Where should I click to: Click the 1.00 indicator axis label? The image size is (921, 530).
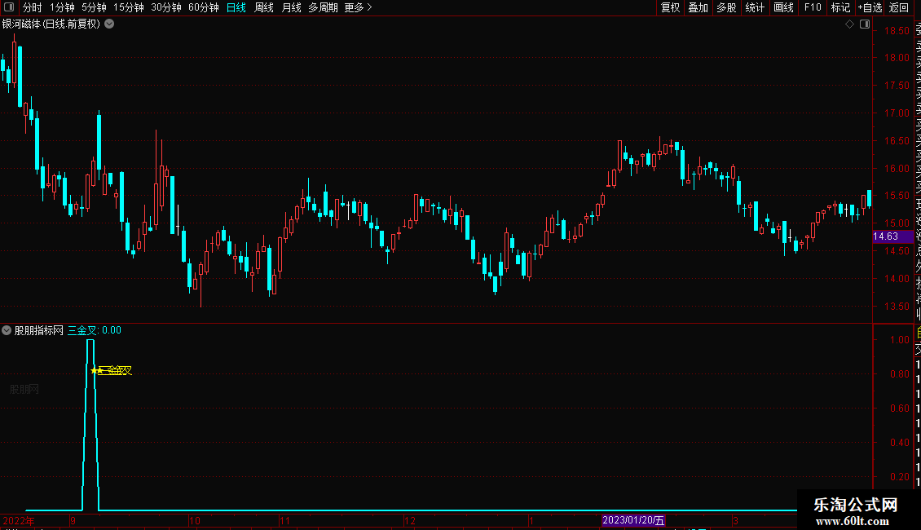900,340
